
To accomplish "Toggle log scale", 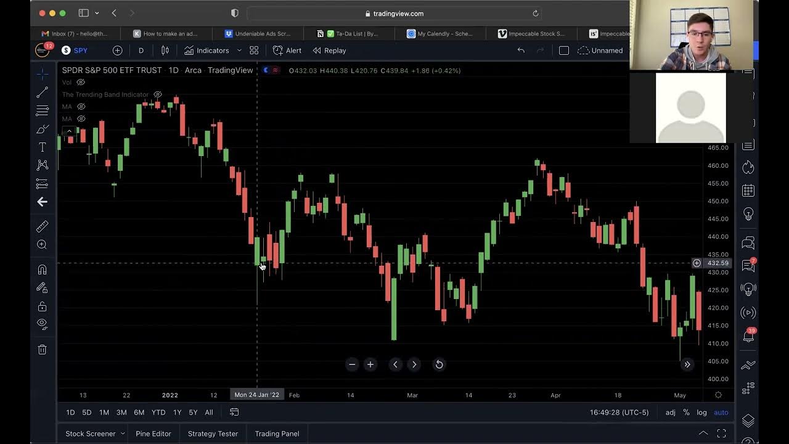I will point(702,413).
